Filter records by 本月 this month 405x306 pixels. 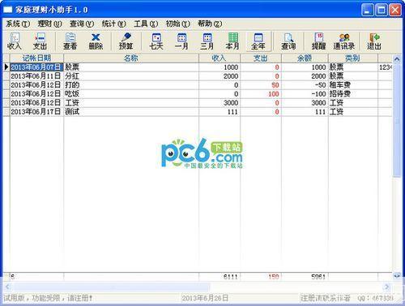point(232,41)
